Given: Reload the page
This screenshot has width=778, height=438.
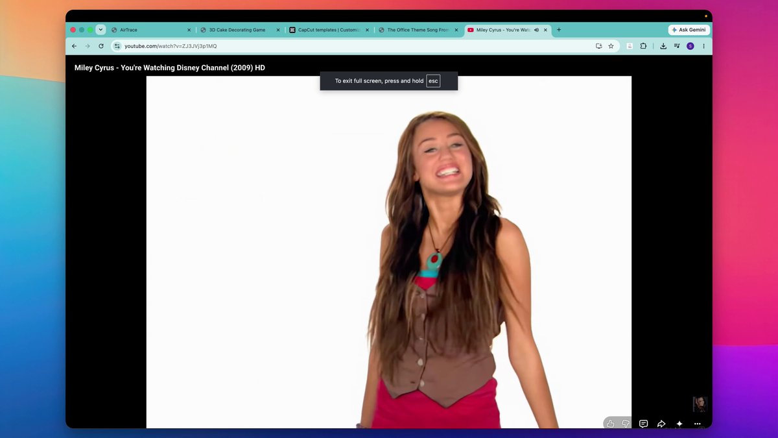Looking at the screenshot, I should point(101,46).
